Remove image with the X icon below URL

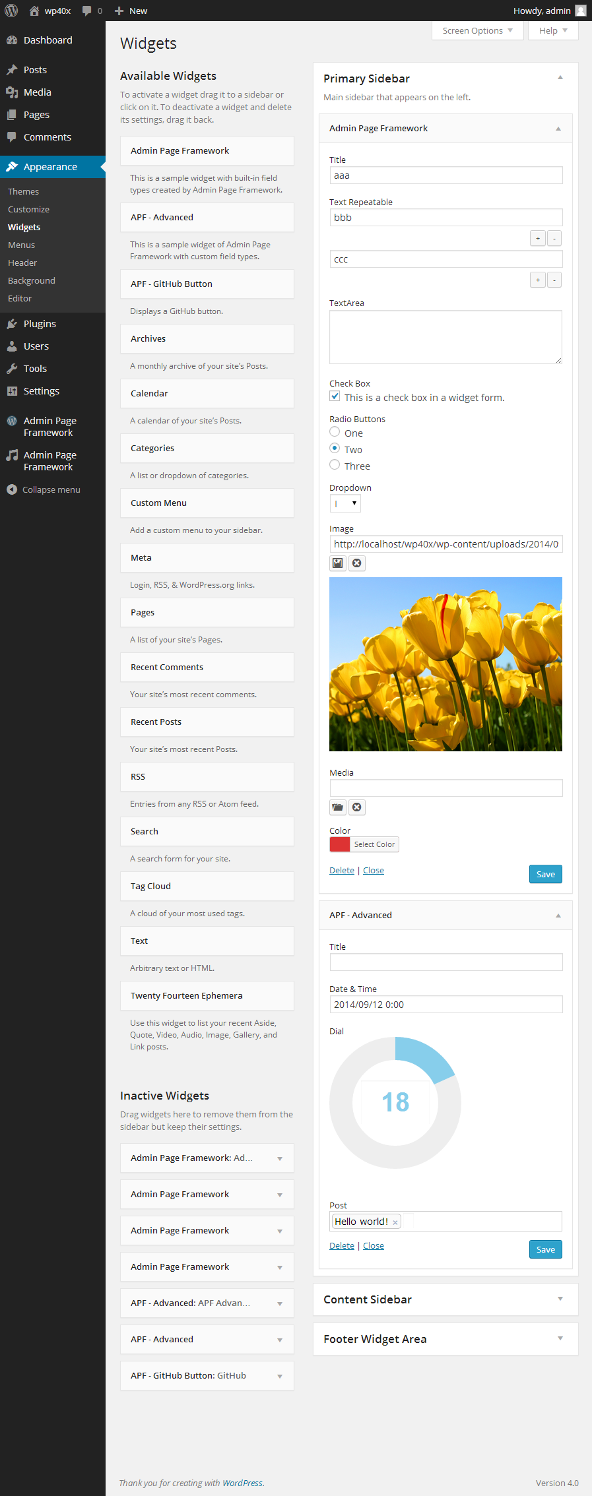pyautogui.click(x=357, y=563)
